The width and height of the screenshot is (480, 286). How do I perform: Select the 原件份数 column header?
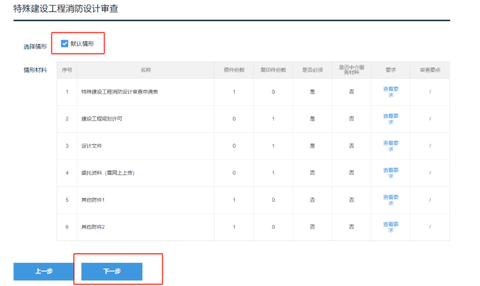tap(234, 70)
